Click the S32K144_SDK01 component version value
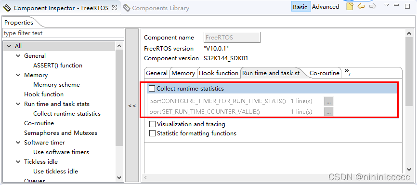The width and height of the screenshot is (417, 185). pyautogui.click(x=226, y=58)
